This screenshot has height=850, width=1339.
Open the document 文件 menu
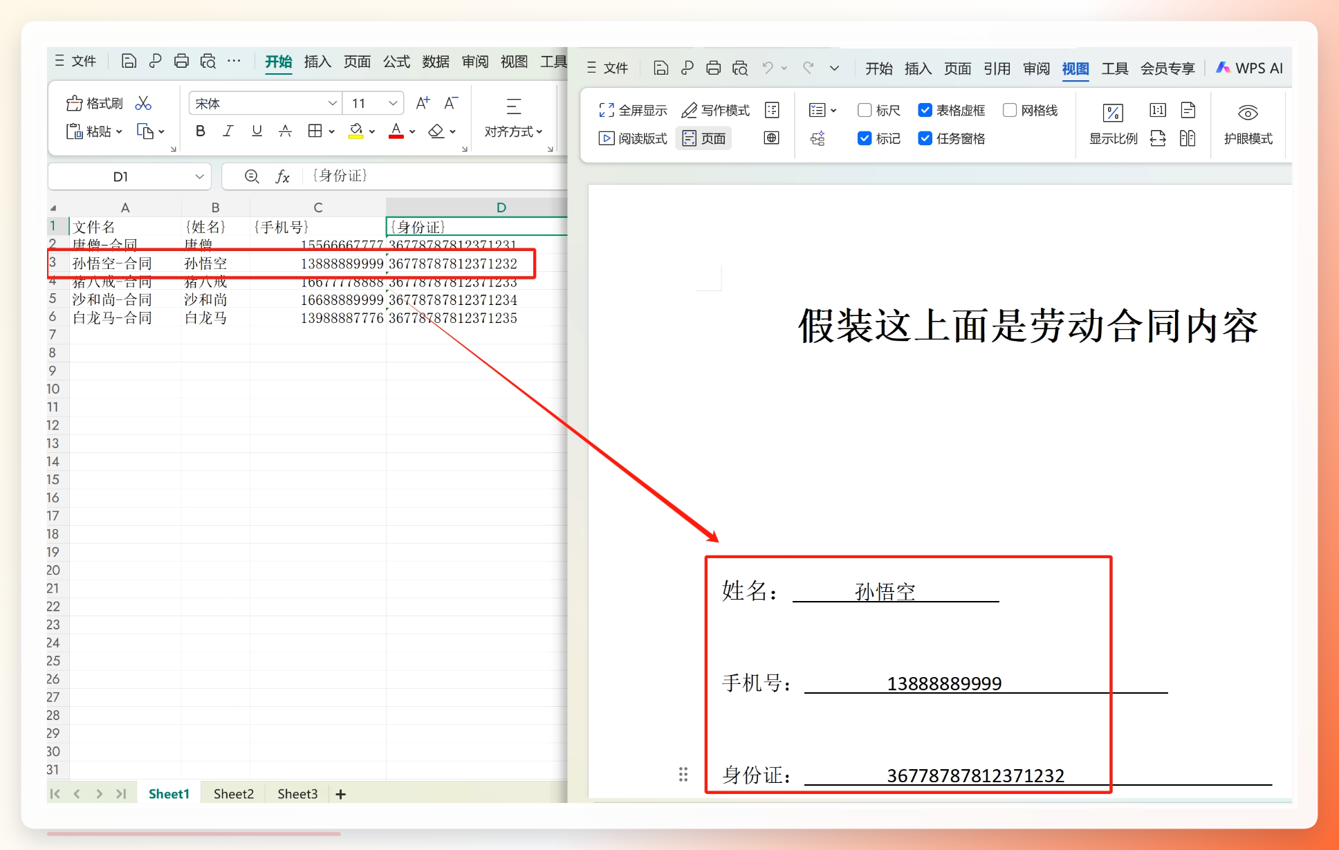click(x=607, y=68)
